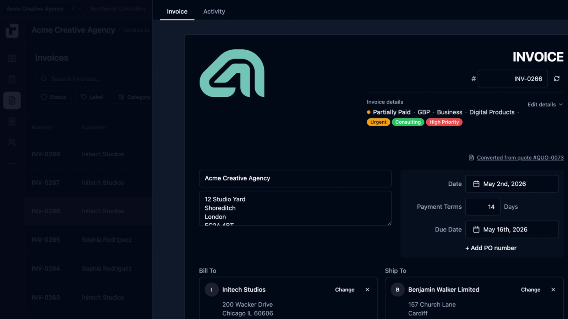568x319 pixels.
Task: Click Add PO number
Action: (491, 248)
